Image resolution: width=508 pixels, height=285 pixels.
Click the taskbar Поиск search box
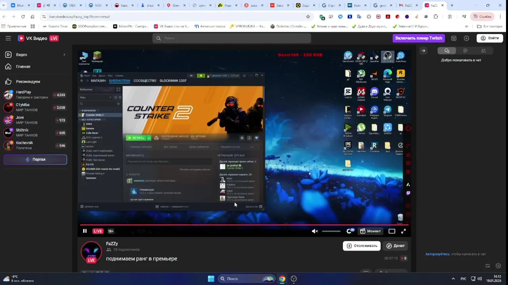[246, 279]
